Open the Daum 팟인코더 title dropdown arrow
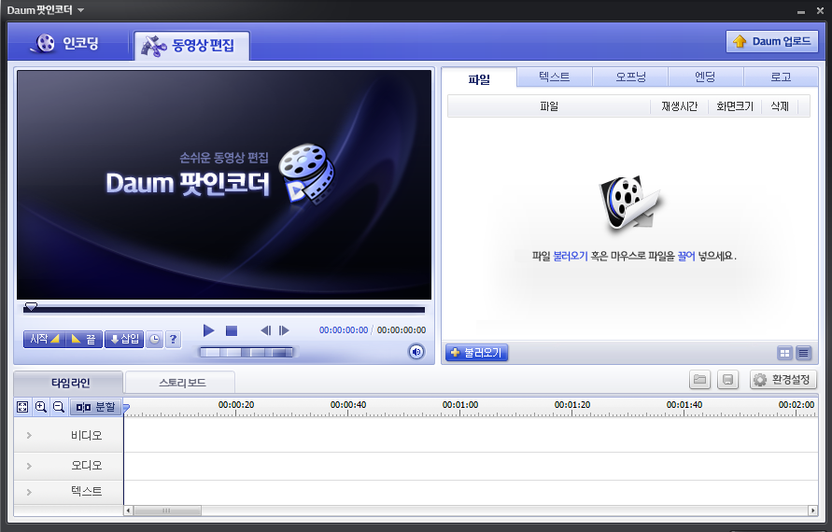 click(80, 10)
